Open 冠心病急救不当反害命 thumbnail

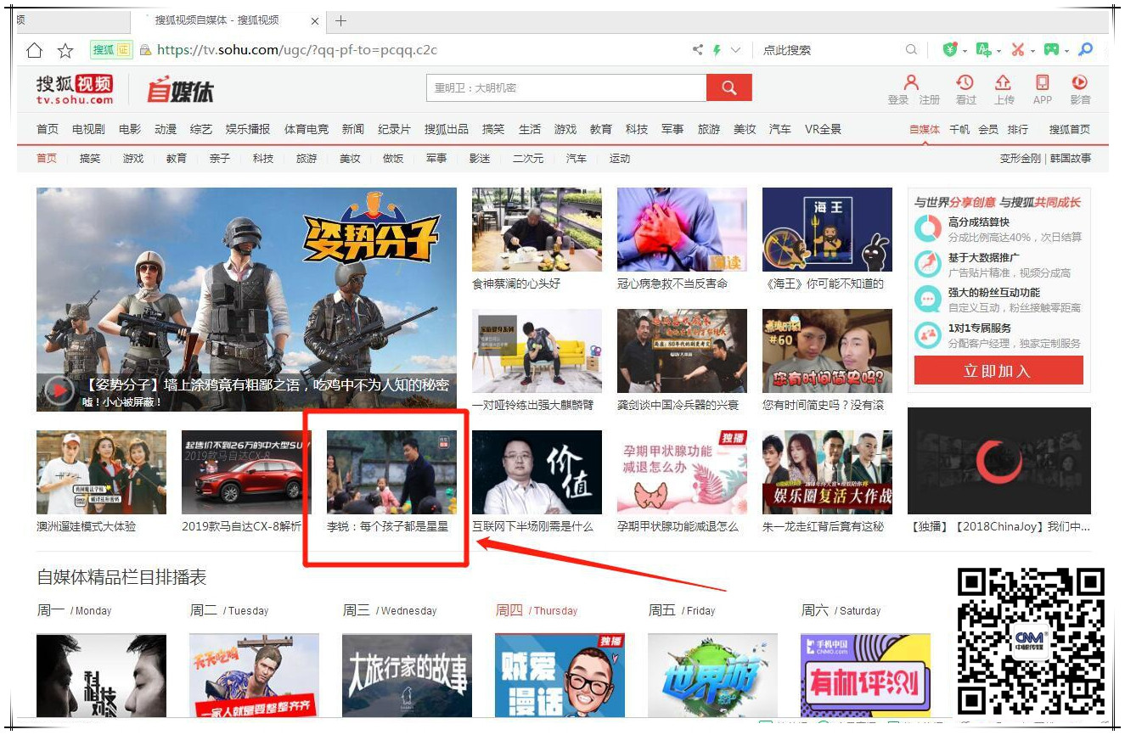click(x=682, y=229)
